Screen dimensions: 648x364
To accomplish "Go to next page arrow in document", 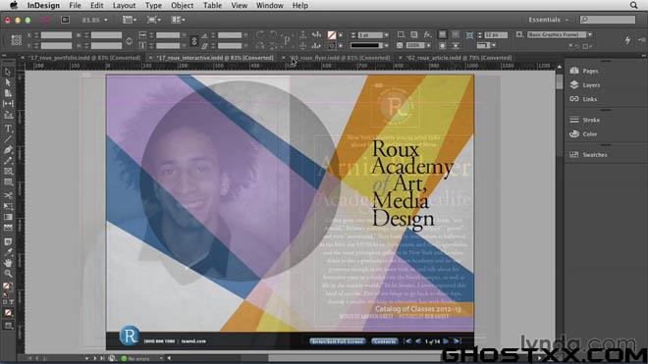I will click(x=446, y=341).
